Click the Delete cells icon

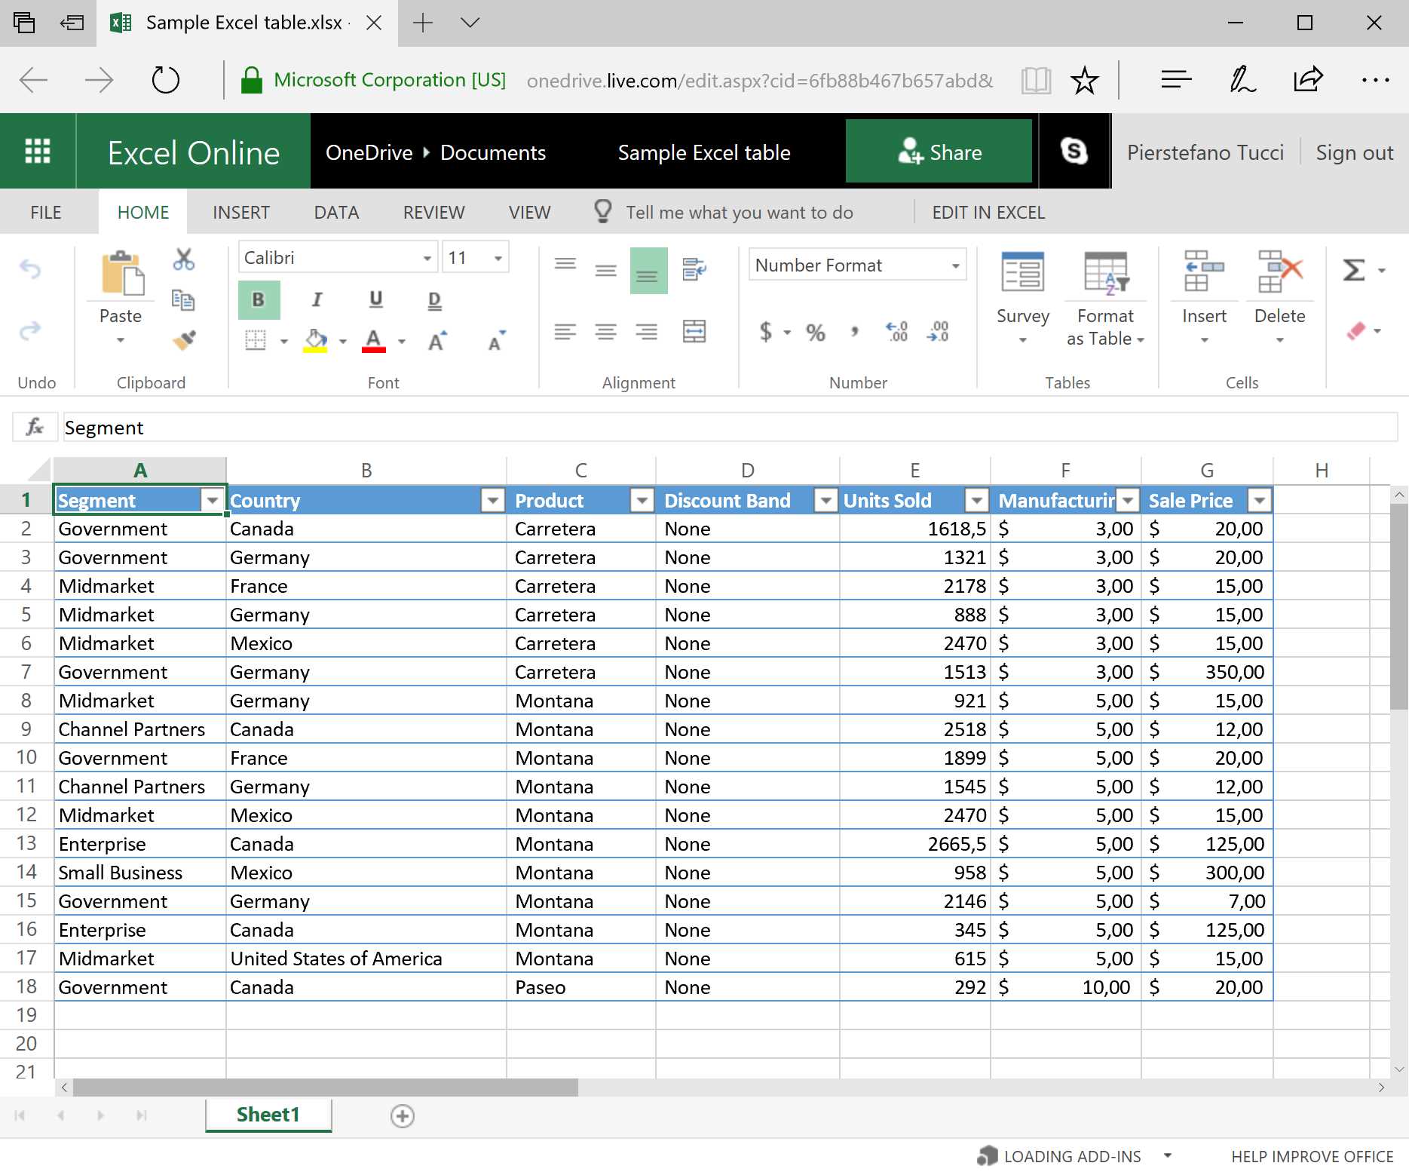point(1279,272)
